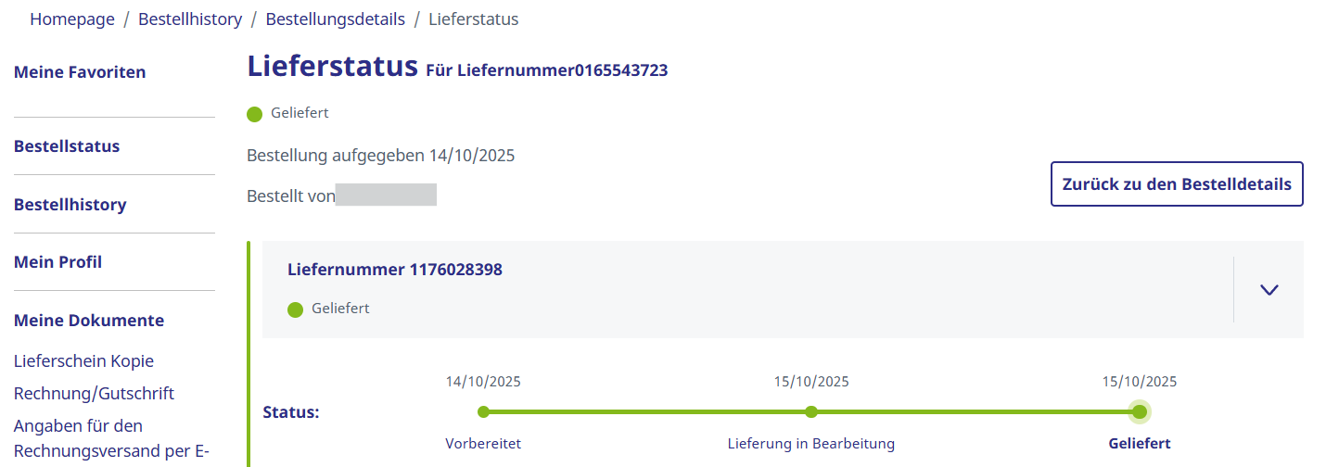1339x467 pixels.
Task: Select Meine Dokumente sidebar section
Action: (x=89, y=321)
